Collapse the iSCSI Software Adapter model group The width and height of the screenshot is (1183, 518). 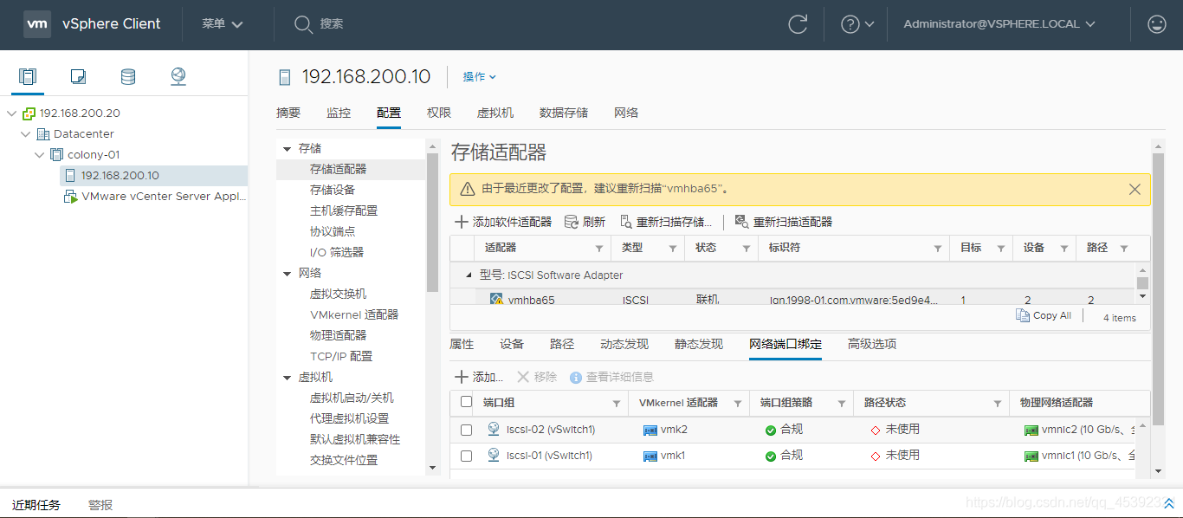click(x=469, y=275)
